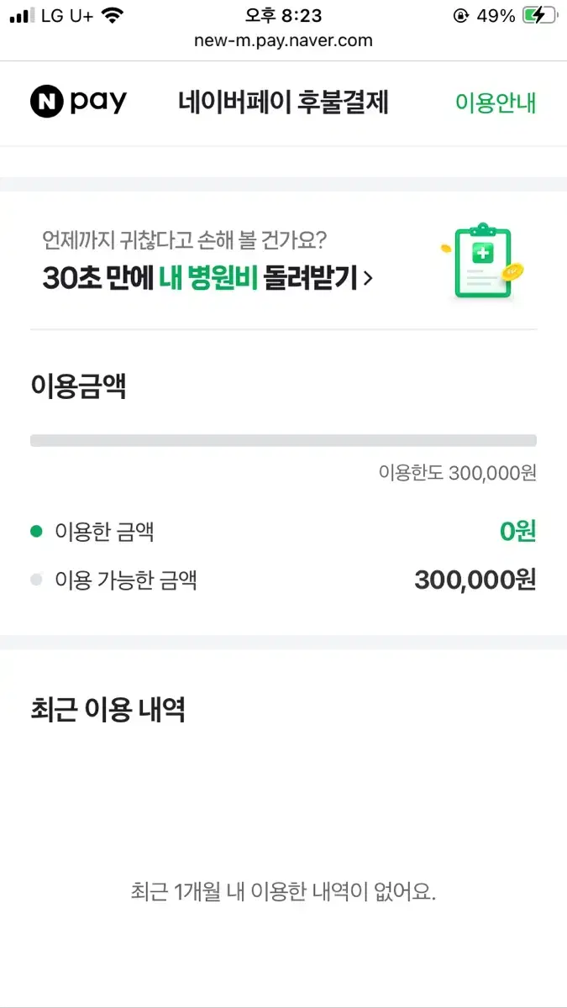Click the hospital bill clipboard icon
The width and height of the screenshot is (567, 1008).
(x=483, y=261)
